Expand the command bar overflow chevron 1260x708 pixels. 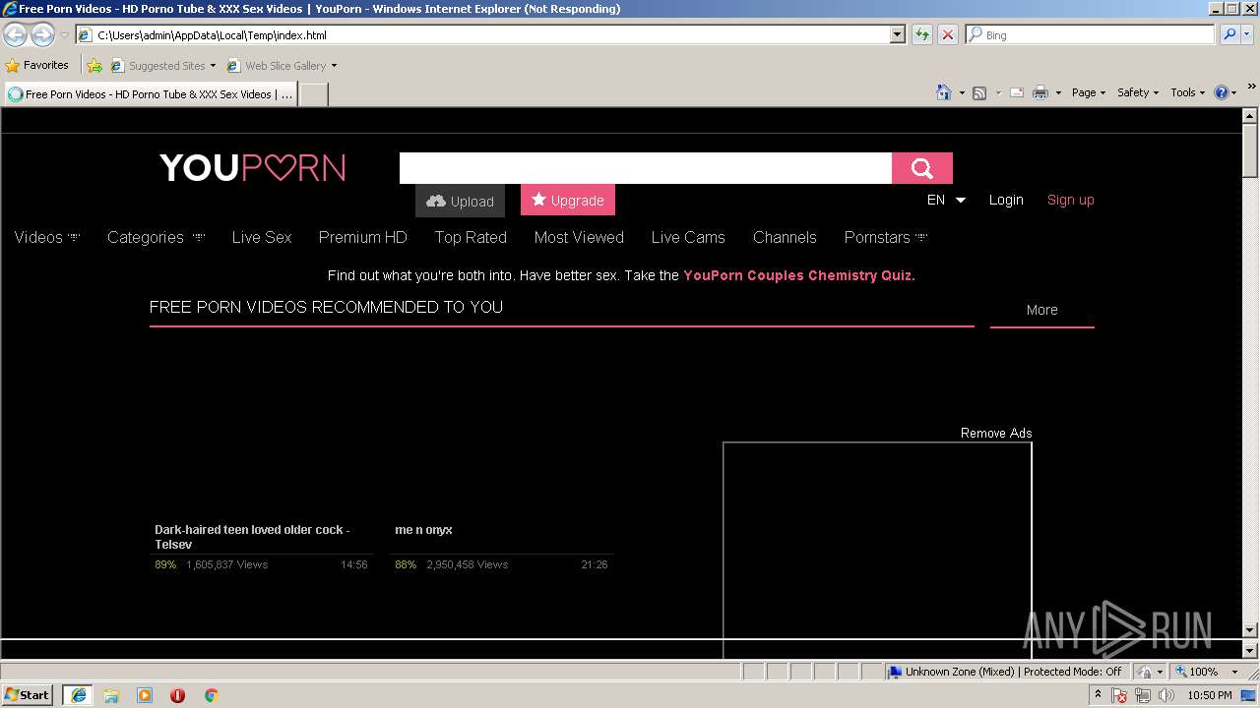coord(1252,88)
